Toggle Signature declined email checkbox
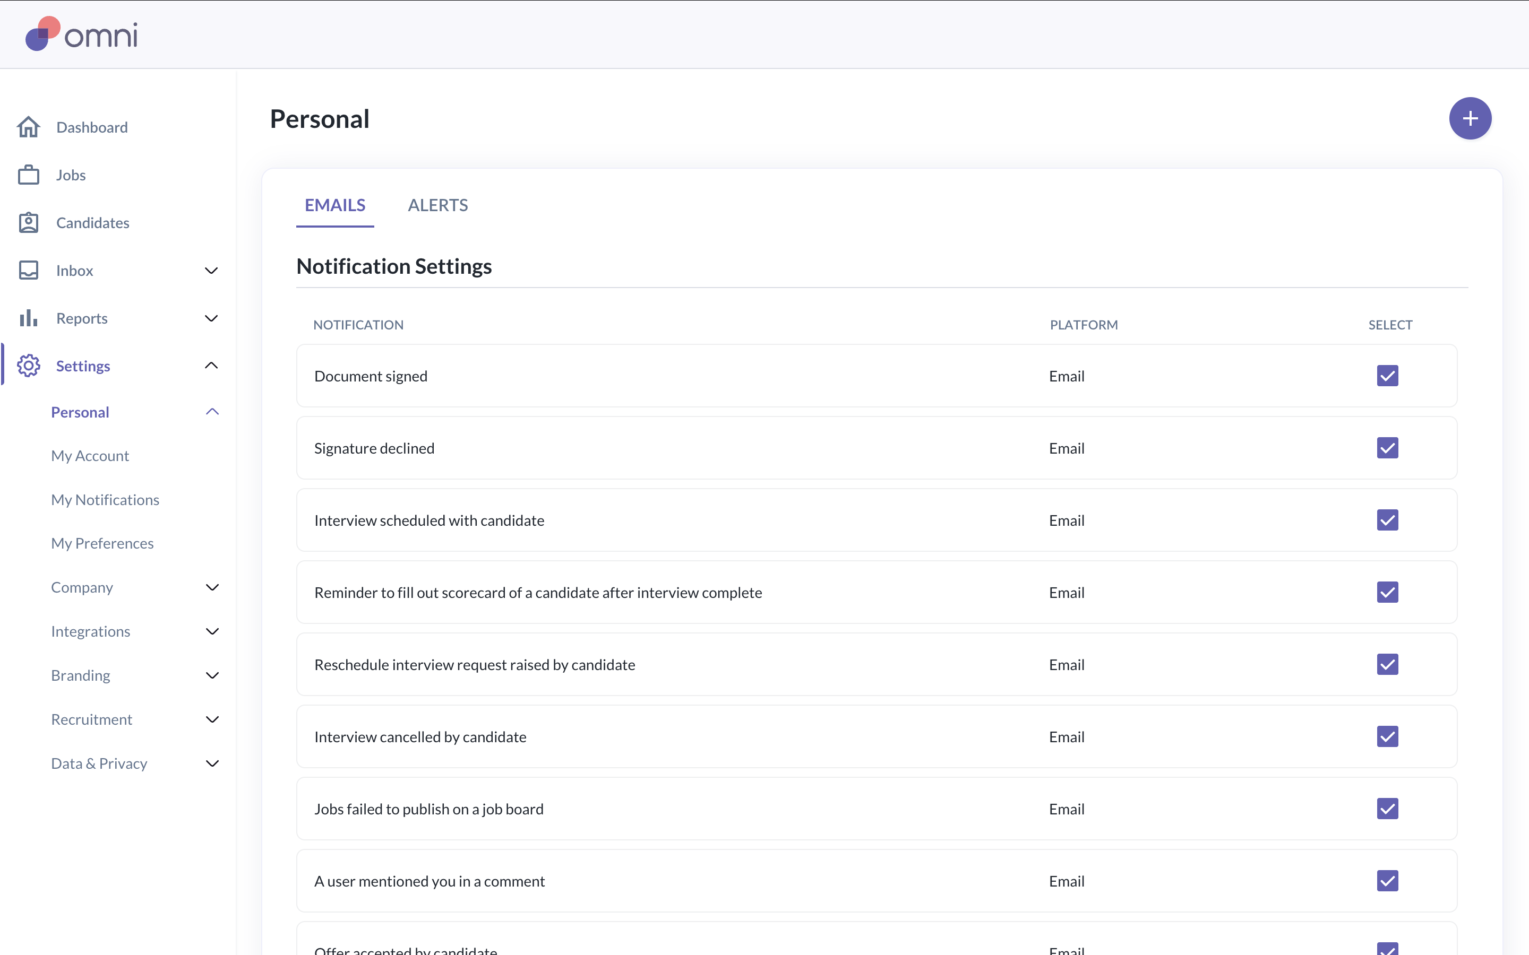The image size is (1529, 955). (1387, 448)
